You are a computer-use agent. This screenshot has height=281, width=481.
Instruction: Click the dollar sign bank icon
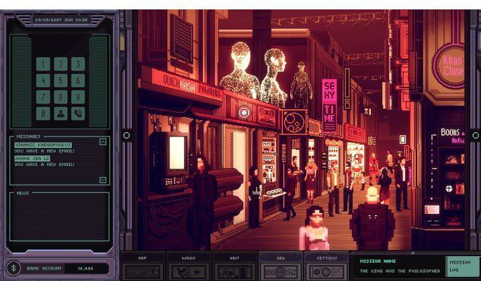pyautogui.click(x=13, y=268)
